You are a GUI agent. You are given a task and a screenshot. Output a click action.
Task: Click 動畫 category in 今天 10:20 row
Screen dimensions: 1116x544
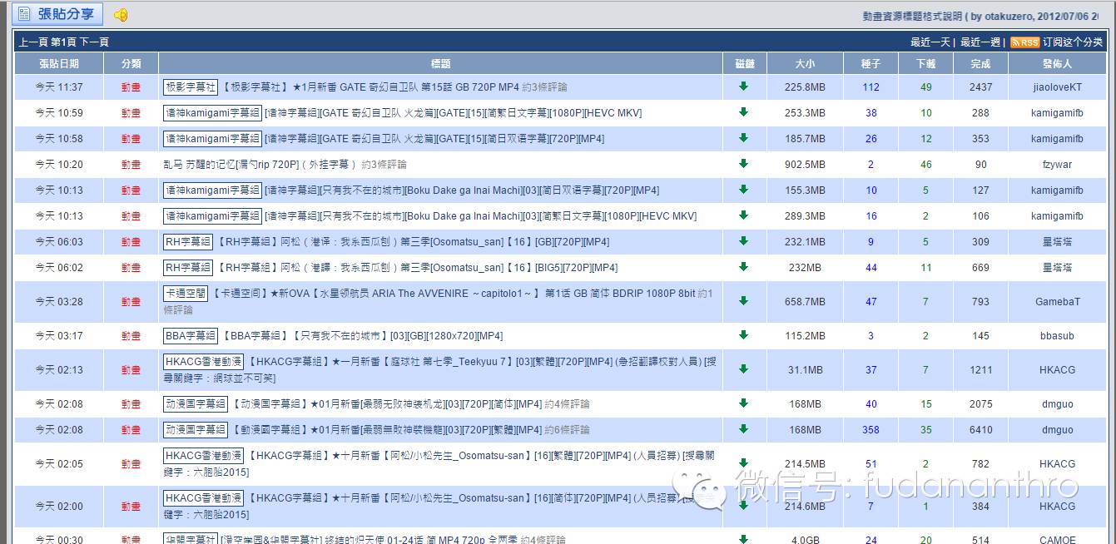click(131, 164)
